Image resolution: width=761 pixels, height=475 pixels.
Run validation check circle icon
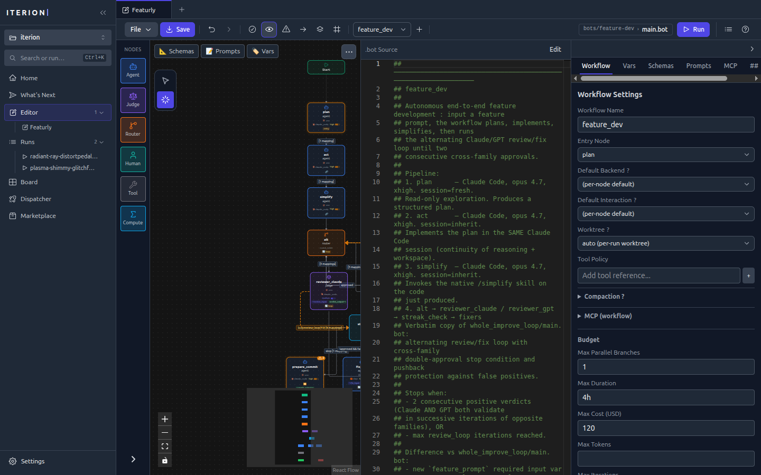(x=252, y=30)
